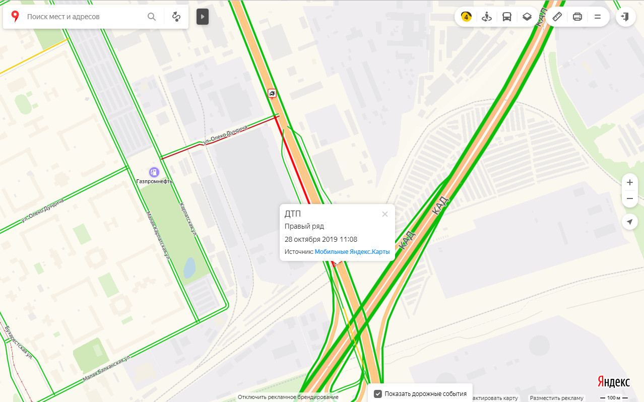
Task: Click the route building icon
Action: tap(176, 17)
